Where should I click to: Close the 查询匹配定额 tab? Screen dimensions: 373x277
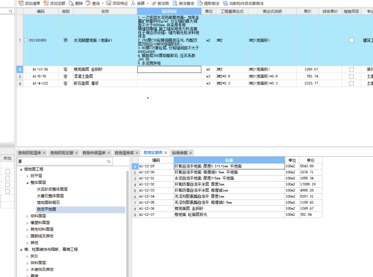[x=76, y=153]
